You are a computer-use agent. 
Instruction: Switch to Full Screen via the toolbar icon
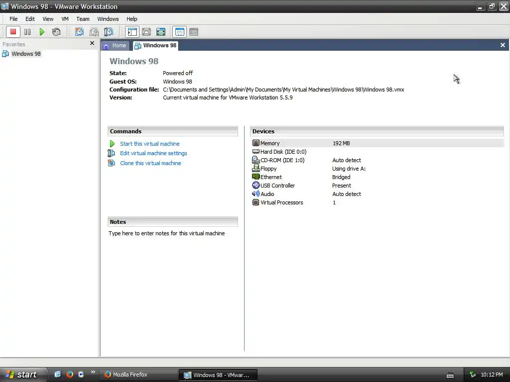161,32
